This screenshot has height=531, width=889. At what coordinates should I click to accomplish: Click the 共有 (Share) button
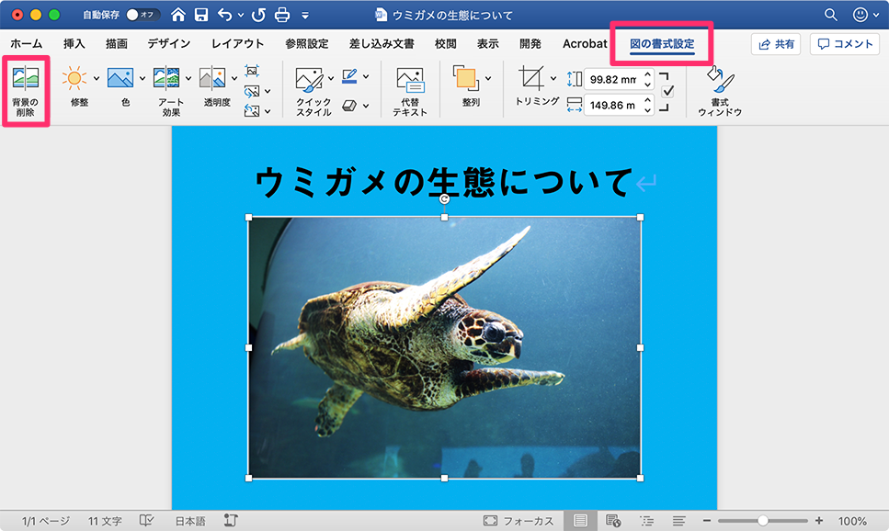775,43
